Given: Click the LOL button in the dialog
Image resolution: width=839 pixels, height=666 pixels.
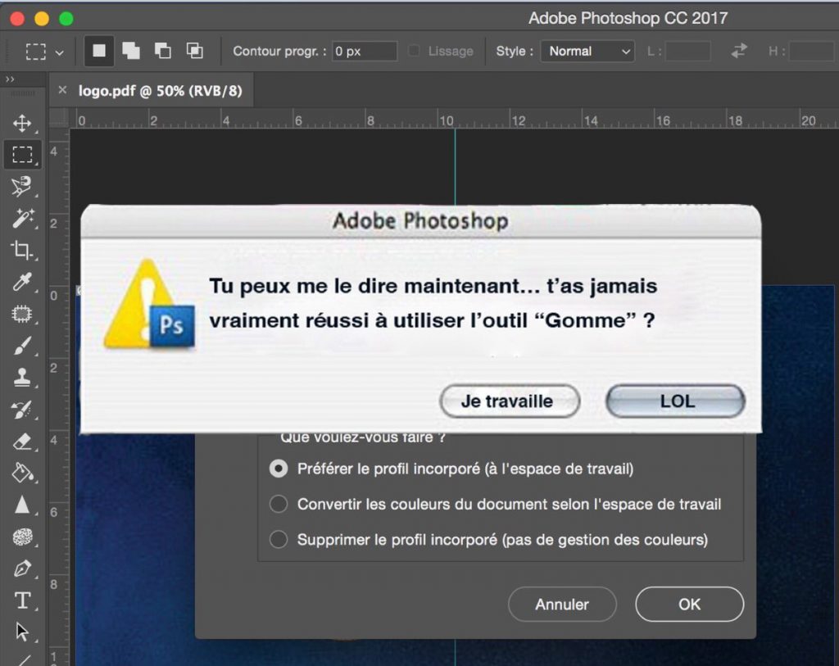Looking at the screenshot, I should pyautogui.click(x=675, y=401).
